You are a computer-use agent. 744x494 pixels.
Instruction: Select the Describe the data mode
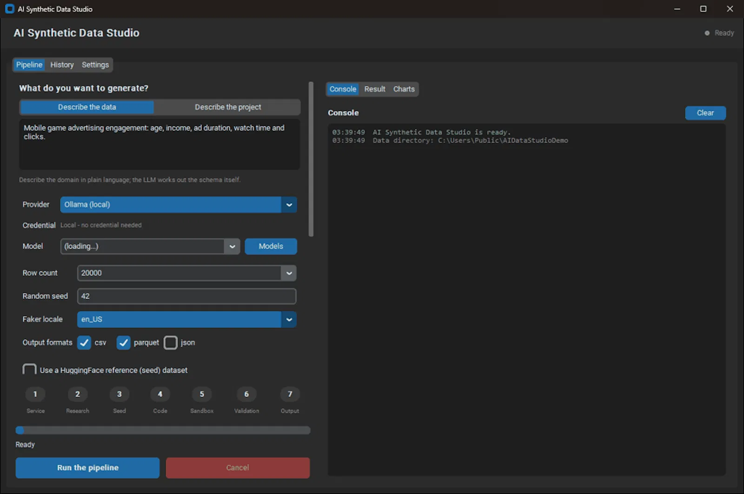coord(87,107)
